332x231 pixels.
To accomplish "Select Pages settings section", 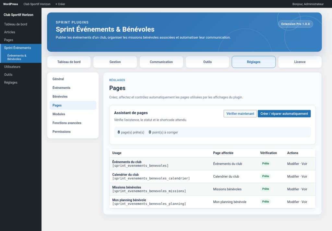I will (73, 105).
